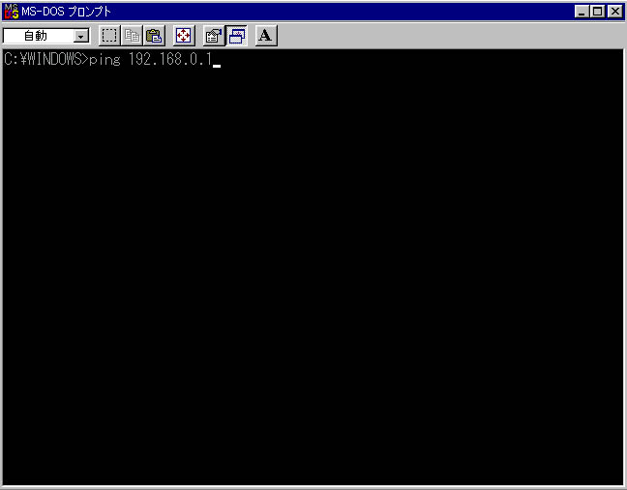The width and height of the screenshot is (627, 490).
Task: Click the Copy toolbar icon
Action: [132, 36]
